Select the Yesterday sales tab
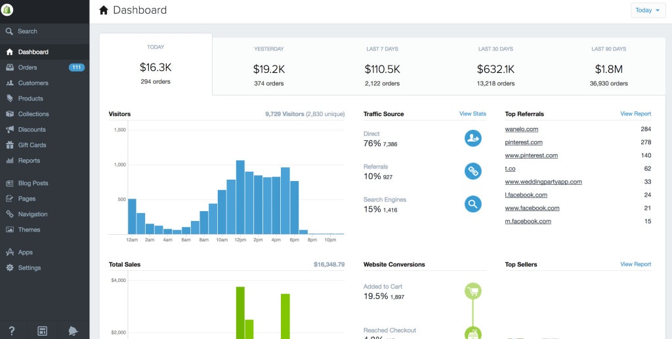 pyautogui.click(x=268, y=66)
